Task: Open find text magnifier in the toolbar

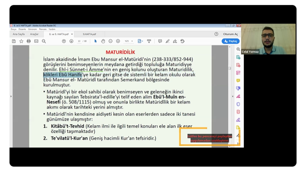Action: pyautogui.click(x=44, y=41)
